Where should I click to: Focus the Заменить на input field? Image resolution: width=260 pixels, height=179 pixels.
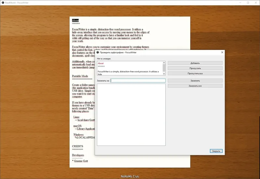point(138,80)
